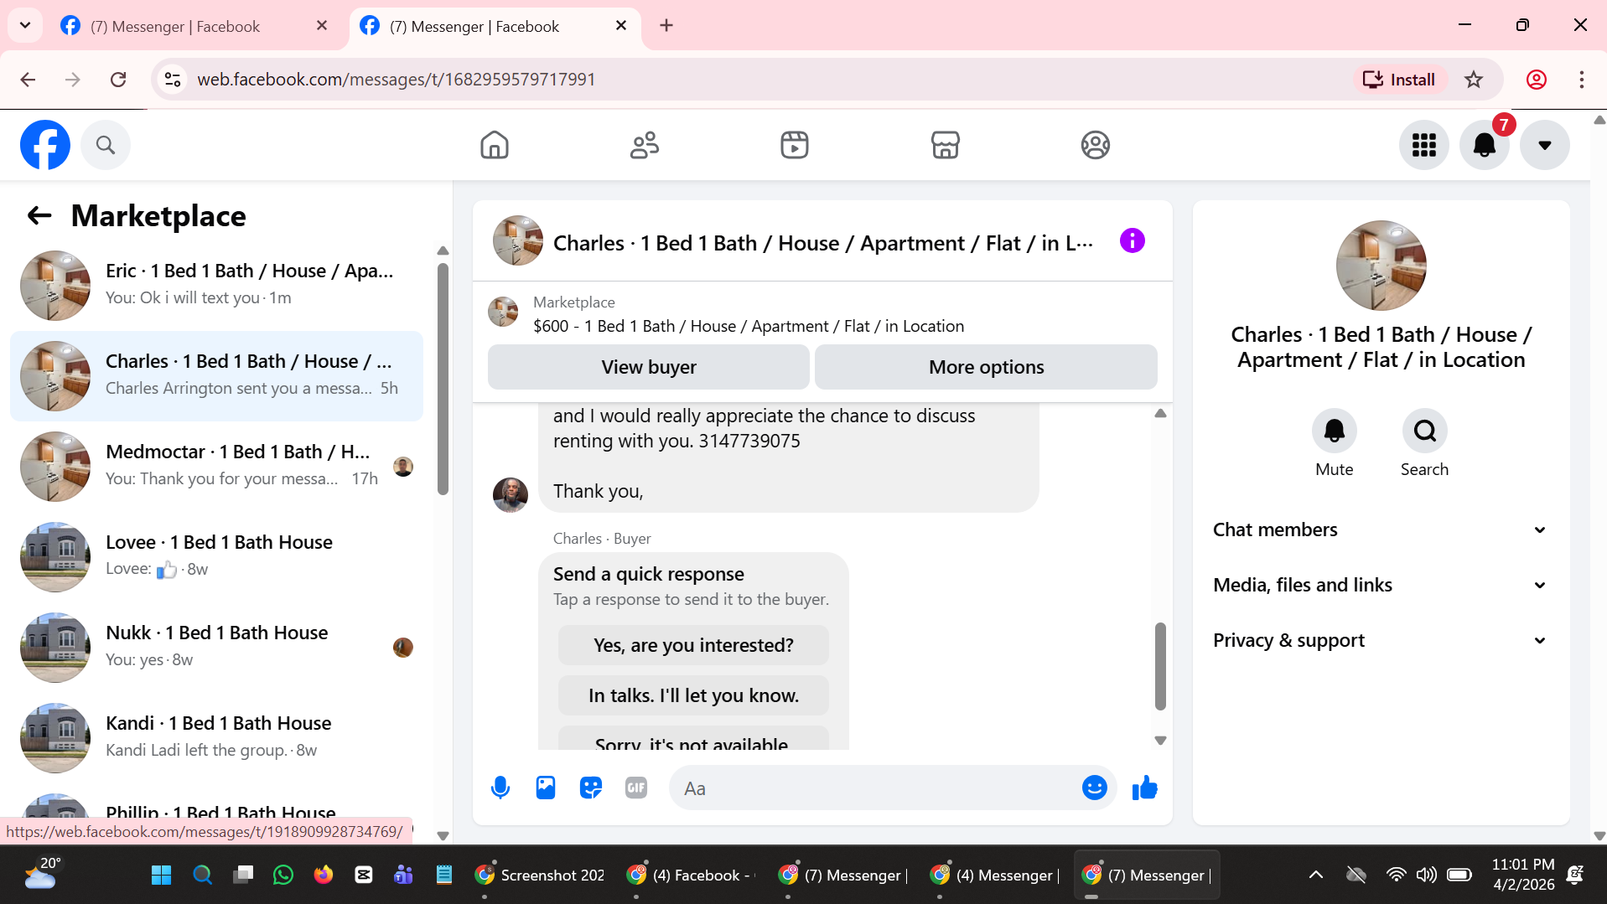
Task: Go back to the previous page
Action: (28, 80)
